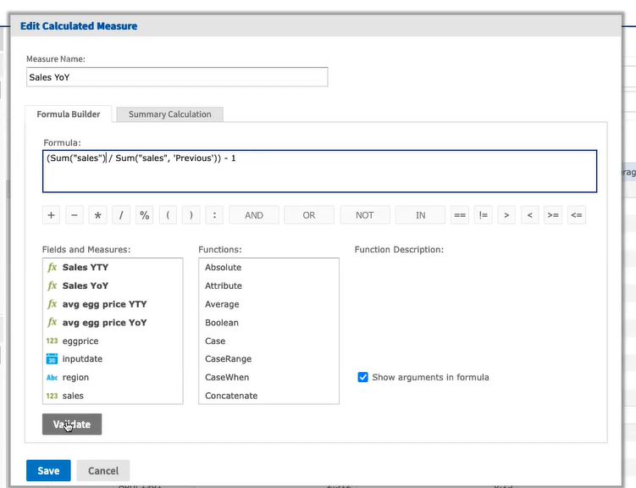Select the Attribute function

(x=224, y=286)
